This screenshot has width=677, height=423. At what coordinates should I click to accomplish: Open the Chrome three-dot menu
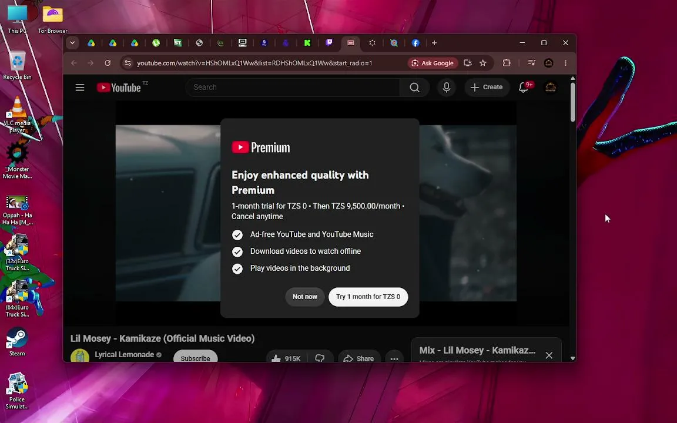565,63
